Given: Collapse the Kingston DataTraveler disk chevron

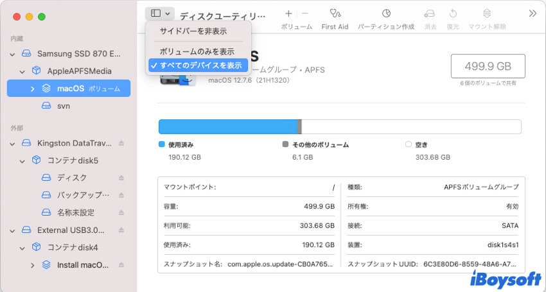Looking at the screenshot, I should click(13, 144).
